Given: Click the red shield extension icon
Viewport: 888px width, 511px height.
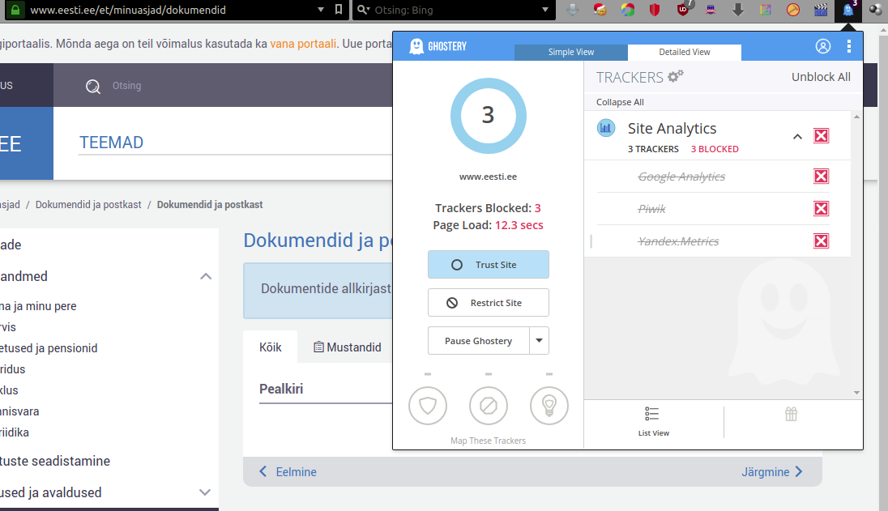Looking at the screenshot, I should [x=655, y=10].
